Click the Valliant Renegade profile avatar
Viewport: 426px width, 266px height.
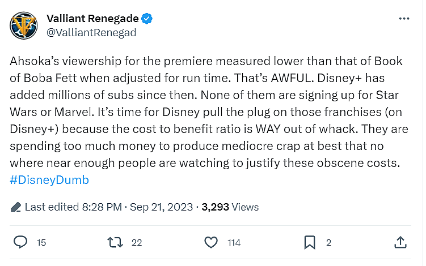[24, 27]
